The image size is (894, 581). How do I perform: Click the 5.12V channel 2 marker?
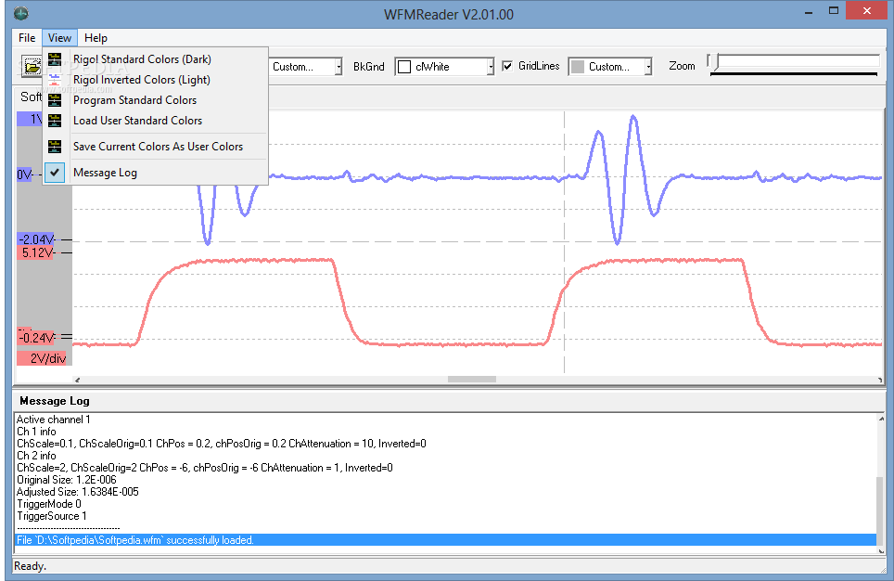pyautogui.click(x=36, y=252)
